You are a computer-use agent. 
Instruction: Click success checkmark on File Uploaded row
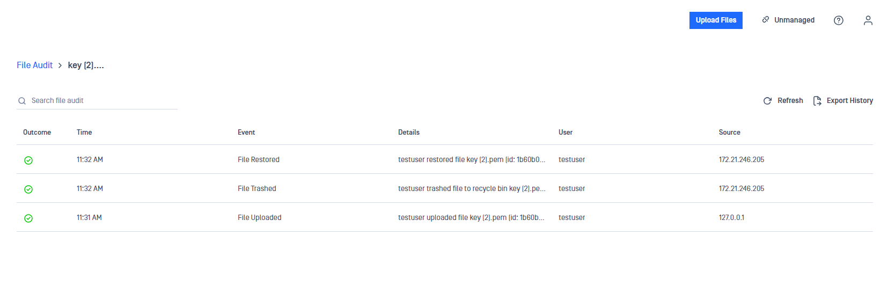(x=28, y=218)
